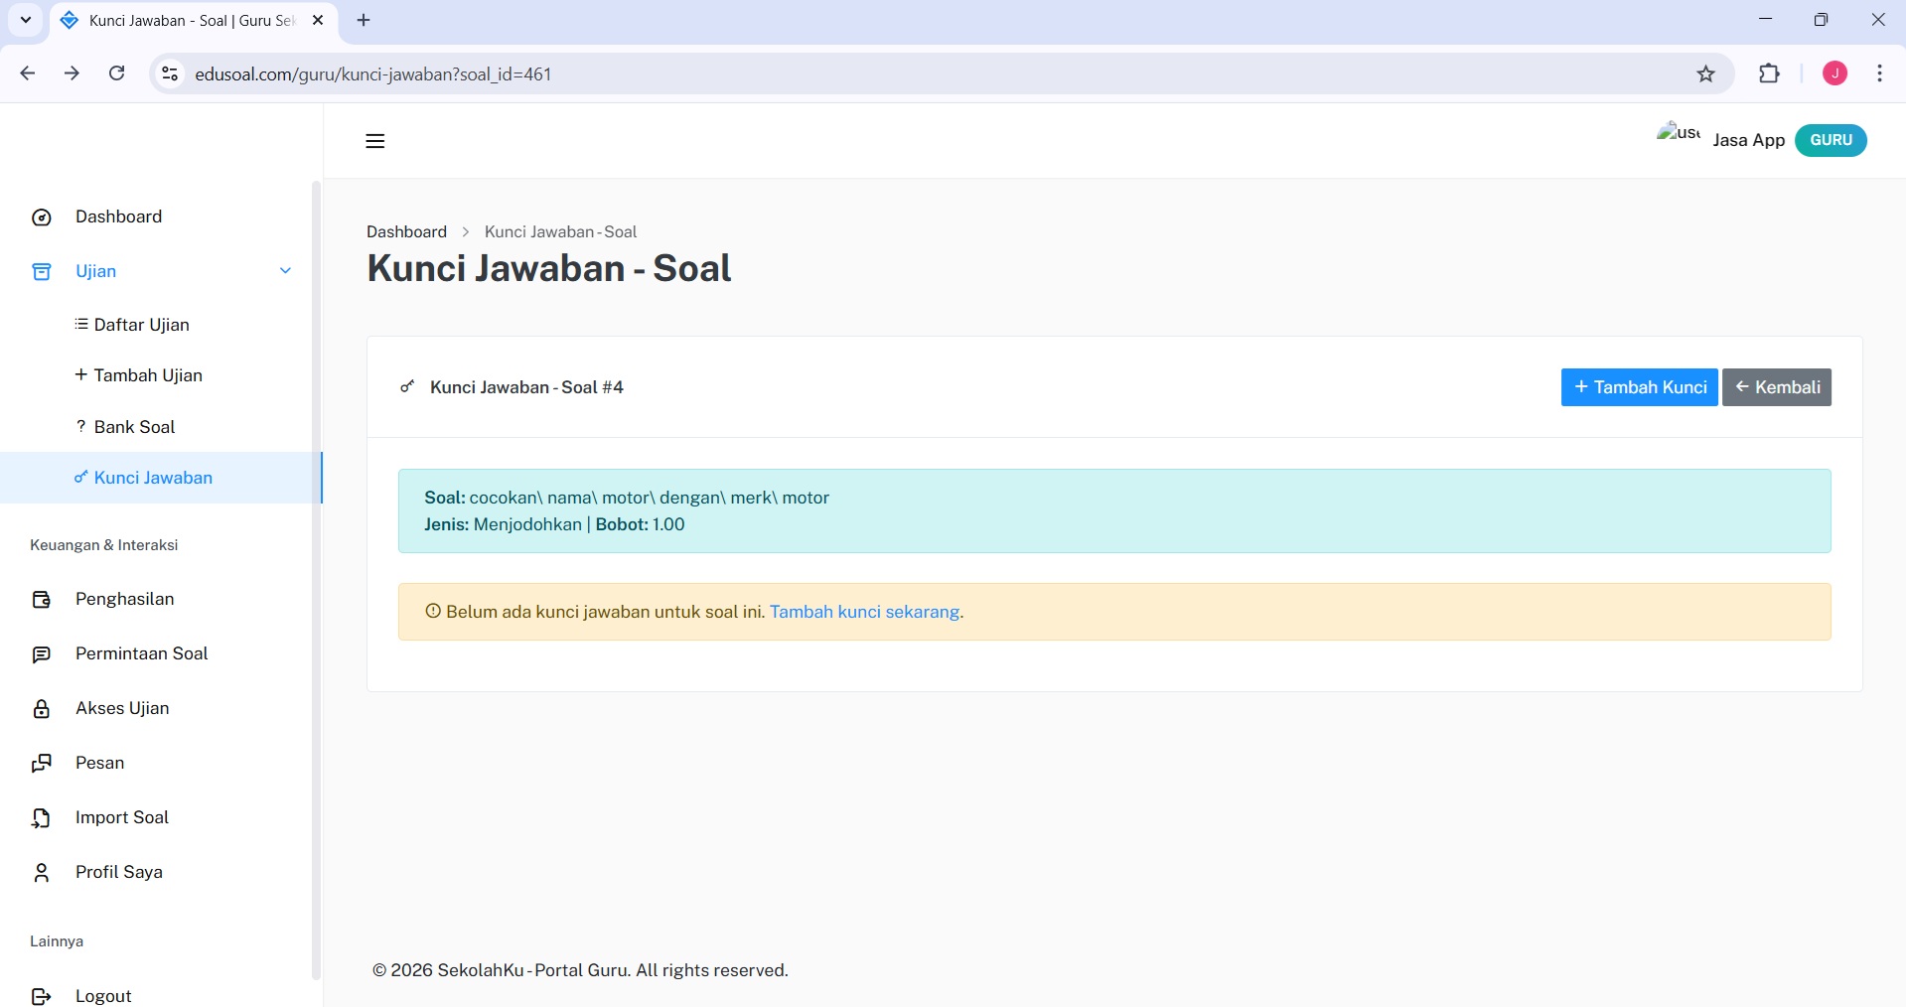Click the Dashboard compass icon in sidebar
This screenshot has width=1906, height=1007.
[42, 217]
